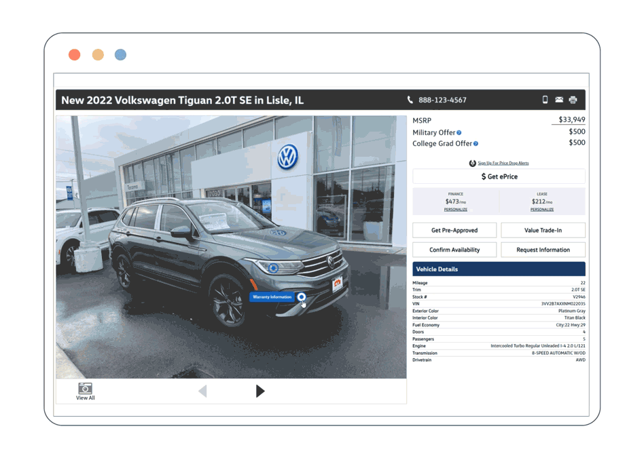Click the red window dot

(x=74, y=54)
